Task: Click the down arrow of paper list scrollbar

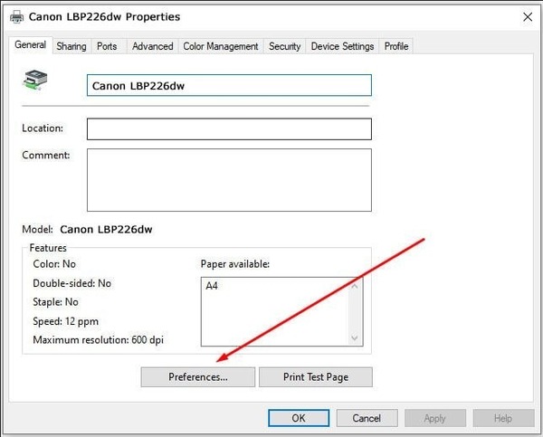Action: (354, 337)
